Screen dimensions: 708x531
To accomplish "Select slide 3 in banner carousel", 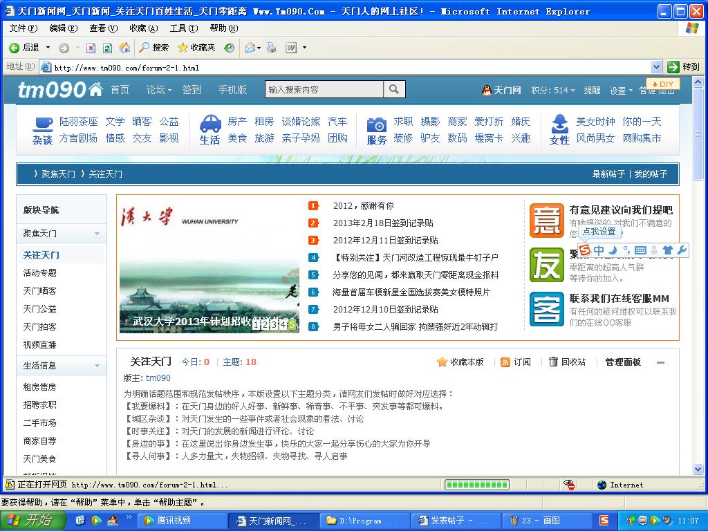I will click(x=274, y=324).
